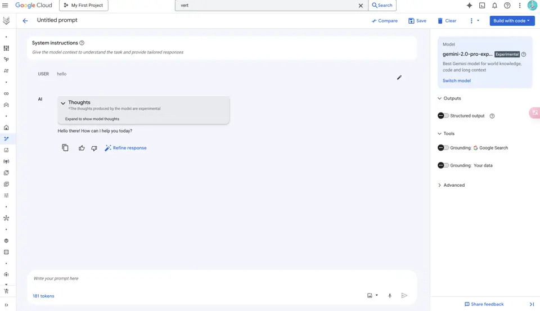Turn on Grounding: Google Search
The width and height of the screenshot is (540, 311).
pos(443,148)
